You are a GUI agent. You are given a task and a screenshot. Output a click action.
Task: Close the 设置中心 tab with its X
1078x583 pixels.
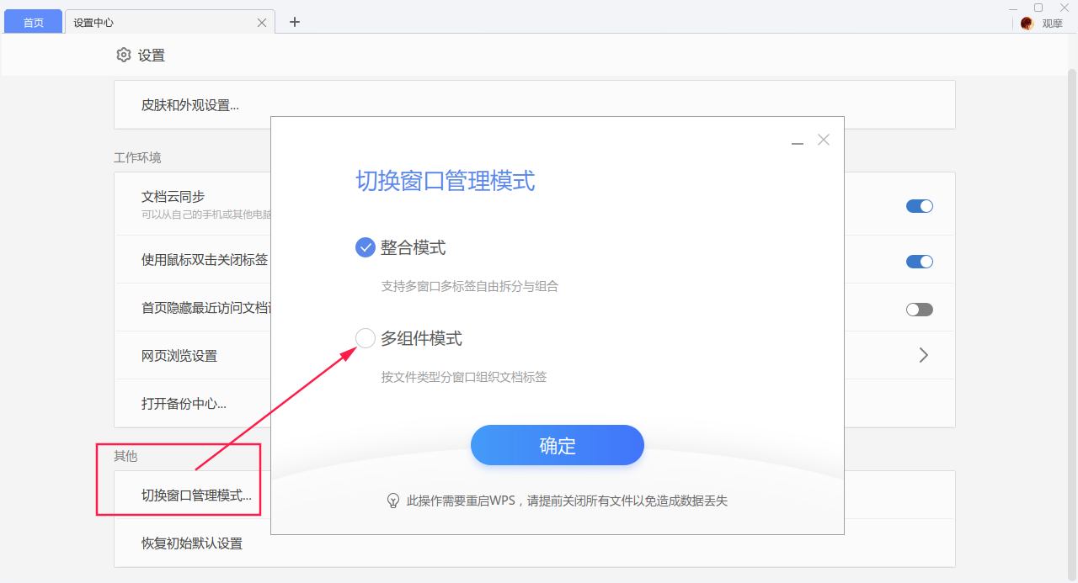click(261, 22)
